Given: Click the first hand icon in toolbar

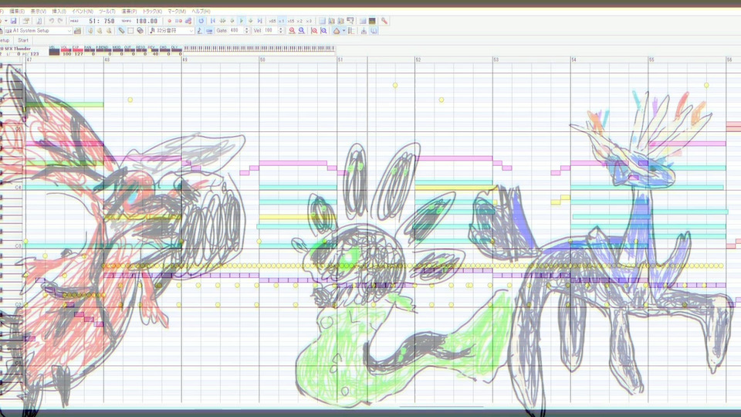Looking at the screenshot, I should pyautogui.click(x=90, y=30).
